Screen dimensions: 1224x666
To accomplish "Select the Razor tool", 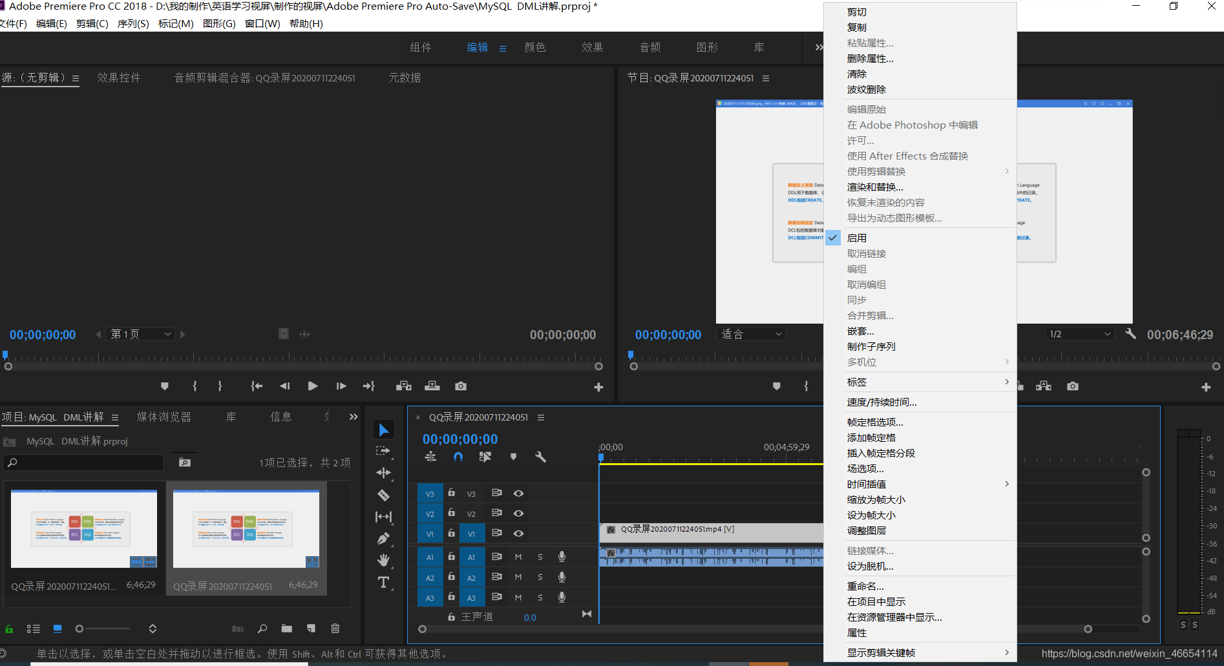I will click(x=384, y=495).
